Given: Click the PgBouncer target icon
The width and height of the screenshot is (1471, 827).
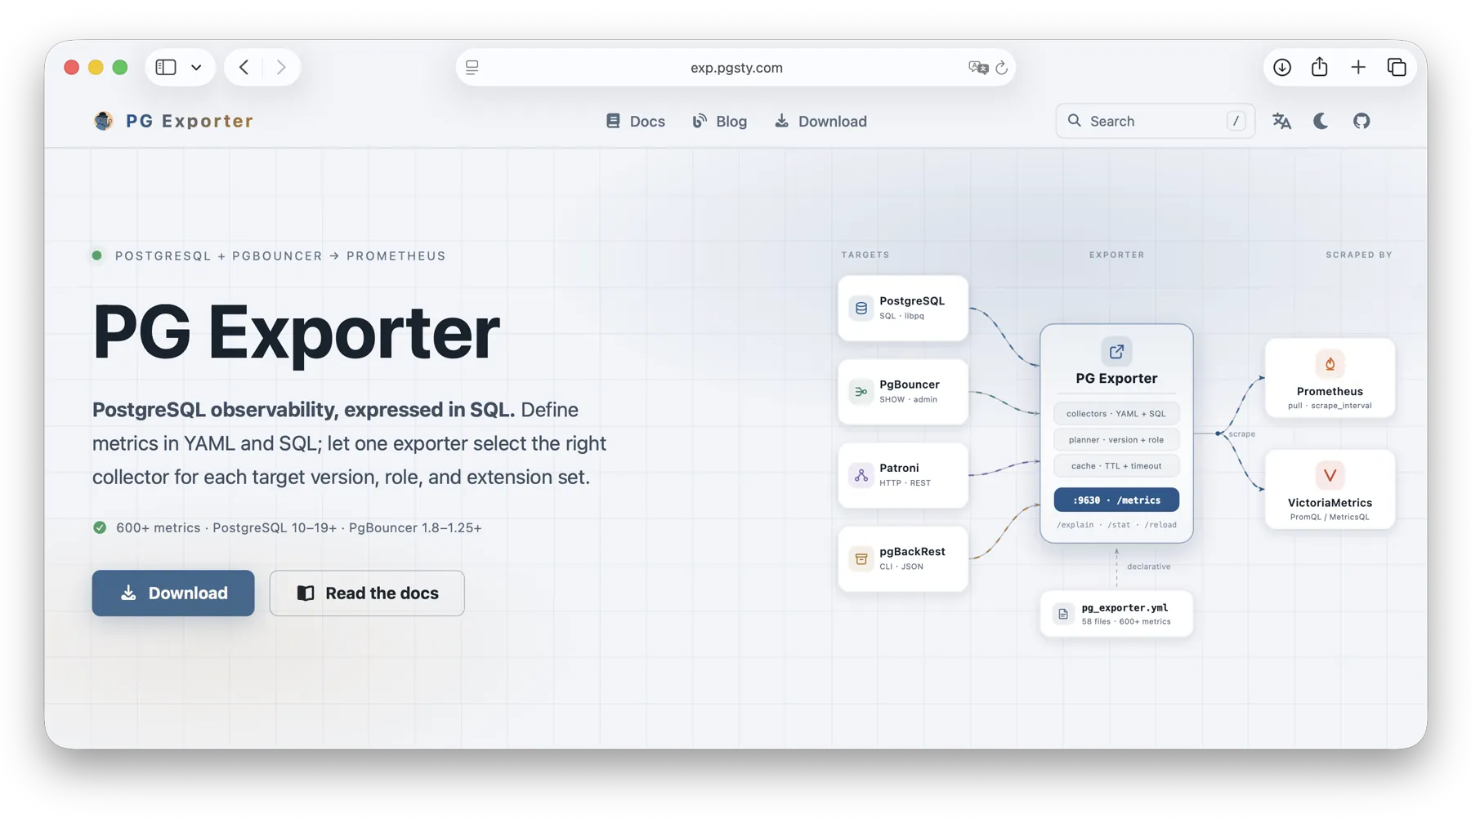Looking at the screenshot, I should click(x=861, y=392).
